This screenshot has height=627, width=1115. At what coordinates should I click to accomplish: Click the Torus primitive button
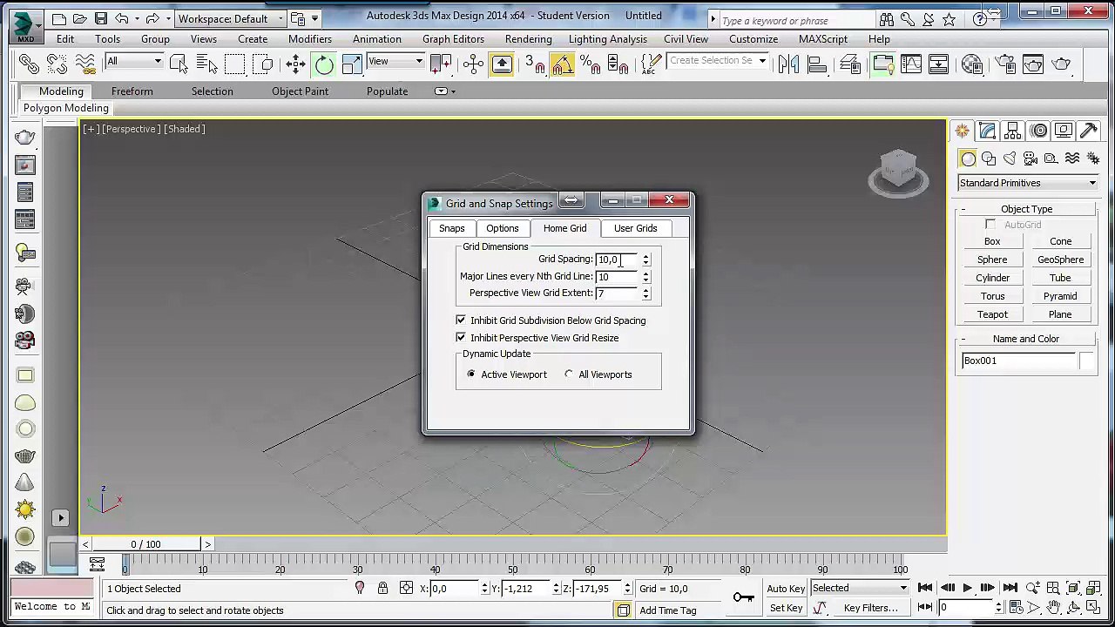992,296
